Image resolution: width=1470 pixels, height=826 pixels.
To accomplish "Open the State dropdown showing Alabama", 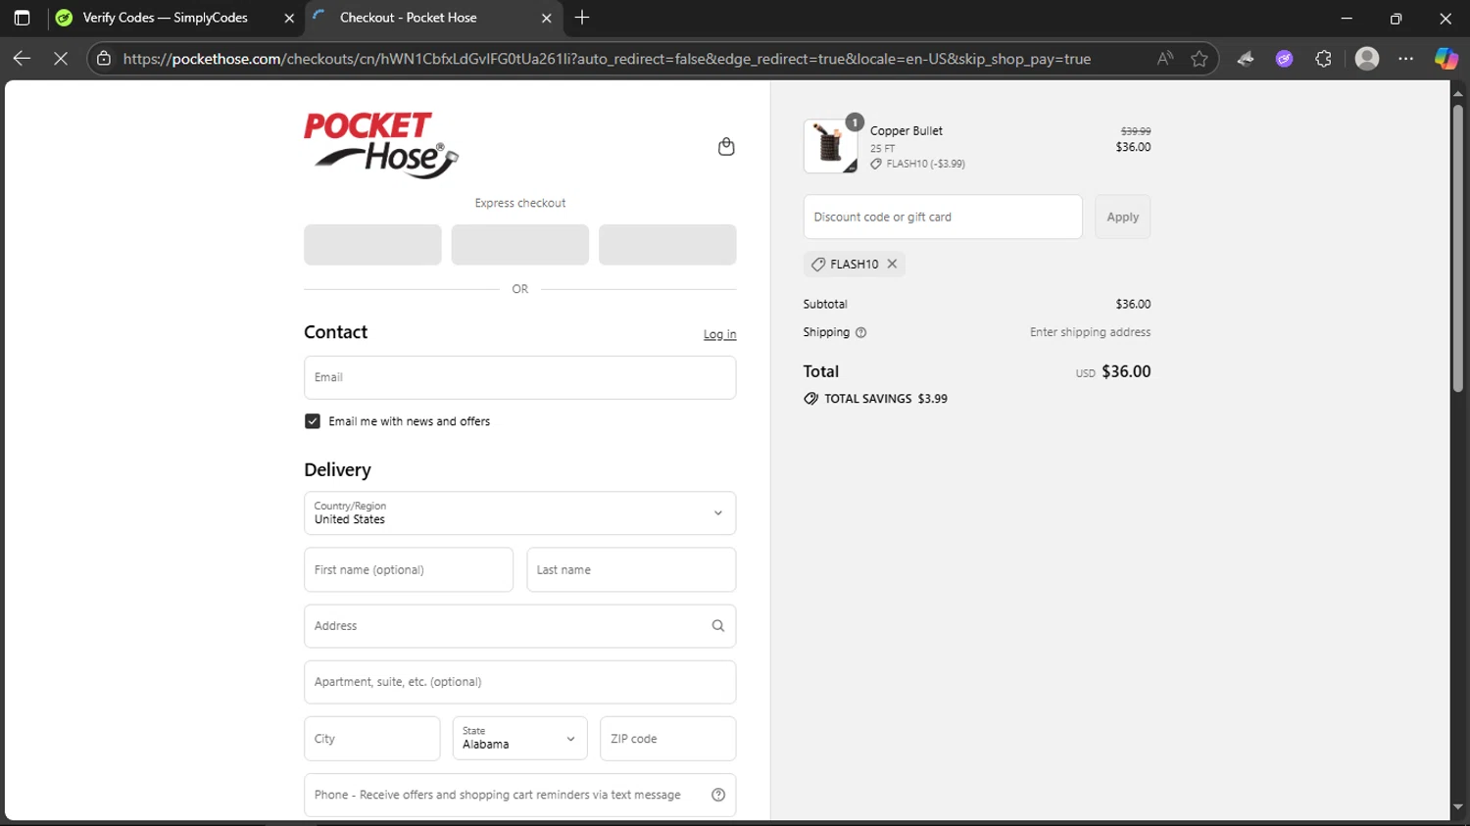I will 519,739.
